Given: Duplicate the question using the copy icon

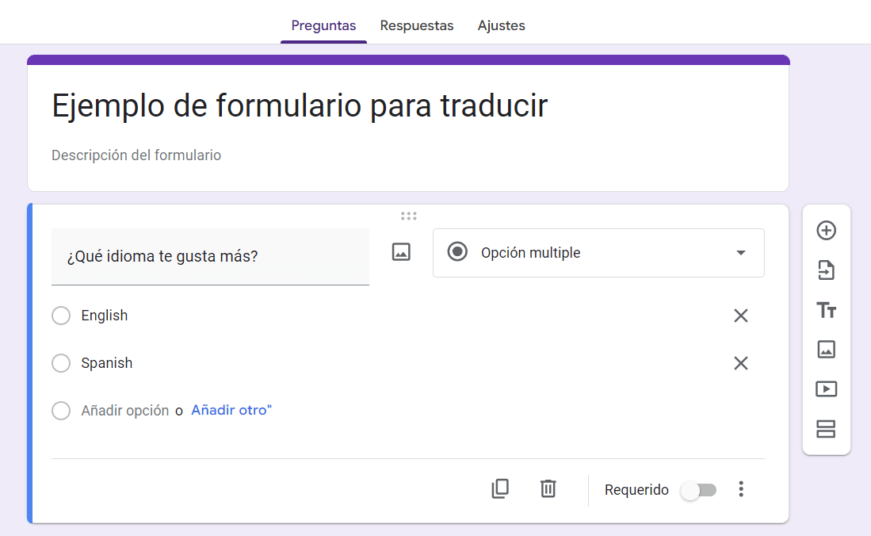Looking at the screenshot, I should (500, 488).
